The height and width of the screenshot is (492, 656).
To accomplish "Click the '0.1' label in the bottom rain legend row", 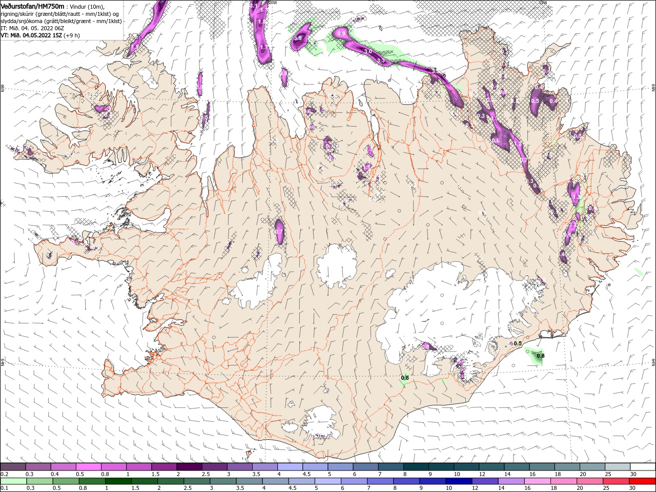I will [5, 487].
